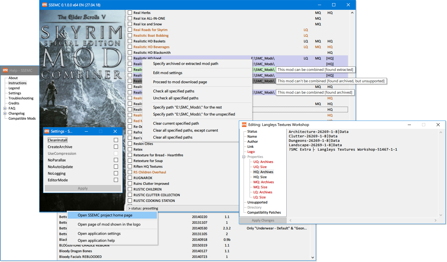
Task: Close the Editing Langleys Textures Workshop window
Action: [x=438, y=125]
